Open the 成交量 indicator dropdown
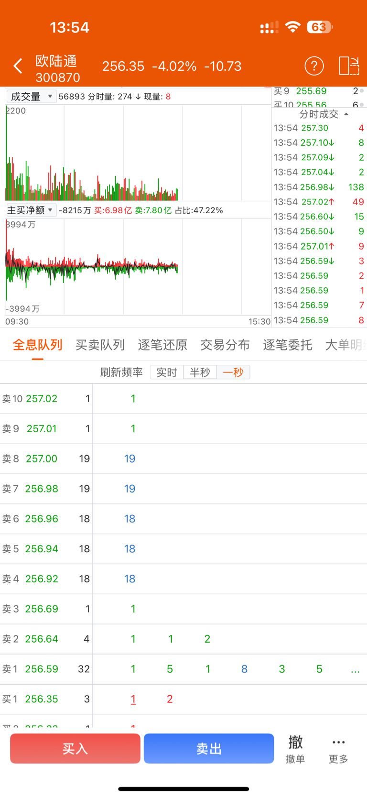367x798 pixels. (x=31, y=97)
